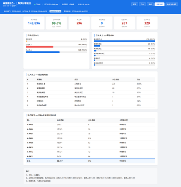Click the 17,505 value in A-PA06 row
Viewport: 181px width, 187px height.
click(x=59, y=129)
